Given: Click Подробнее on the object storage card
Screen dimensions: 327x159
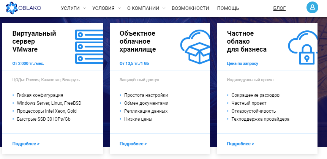Looking at the screenshot, I should pyautogui.click(x=133, y=144).
